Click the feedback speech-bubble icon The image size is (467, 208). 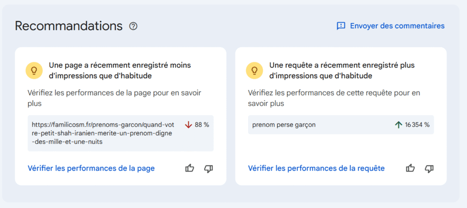click(x=341, y=26)
